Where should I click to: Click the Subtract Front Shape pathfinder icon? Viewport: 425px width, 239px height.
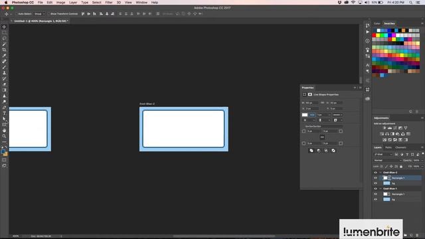319,151
